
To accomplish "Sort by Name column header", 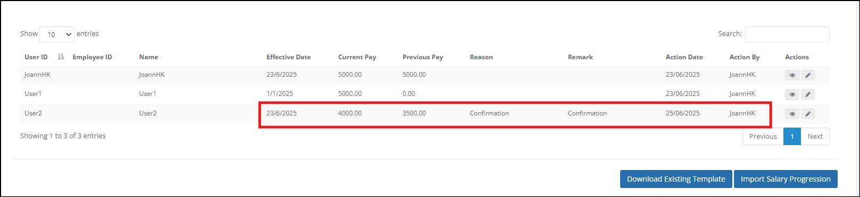I will coord(148,57).
